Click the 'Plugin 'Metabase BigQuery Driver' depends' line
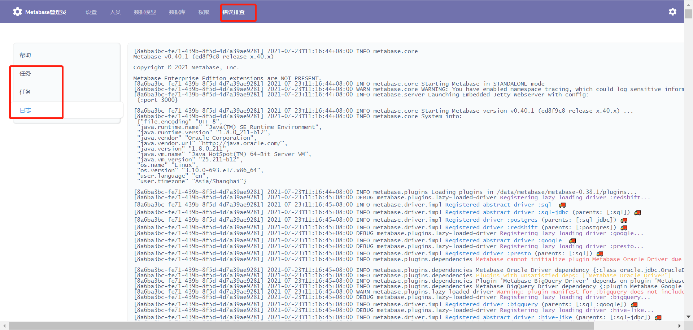Image resolution: width=693 pixels, height=330 pixels. [x=409, y=281]
